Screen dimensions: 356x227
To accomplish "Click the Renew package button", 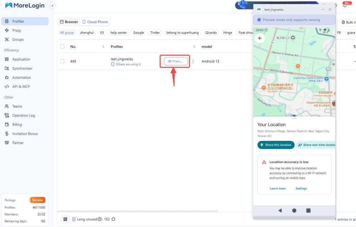I will pyautogui.click(x=37, y=200).
